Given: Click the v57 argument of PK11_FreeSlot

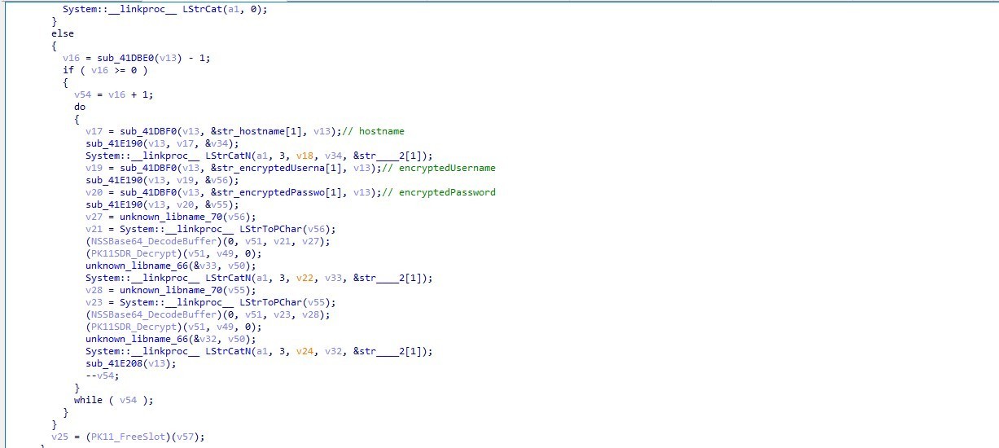Looking at the screenshot, I should point(186,437).
